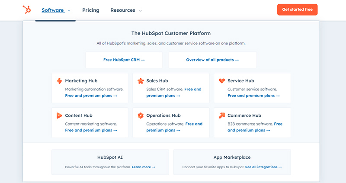Image resolution: width=346 pixels, height=183 pixels.
Task: Click Learn more under HubSpot AI
Action: coord(144,167)
